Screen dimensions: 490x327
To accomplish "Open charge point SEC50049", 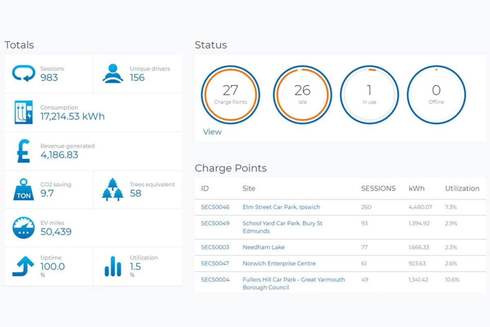I will tap(215, 223).
